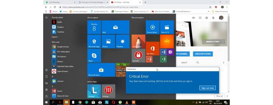Show more channel tabs with right chevron
Image resolution: width=273 pixels, height=105 pixels.
tap(224, 63)
